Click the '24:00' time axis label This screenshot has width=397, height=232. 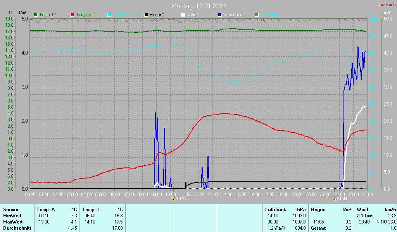tap(368, 194)
